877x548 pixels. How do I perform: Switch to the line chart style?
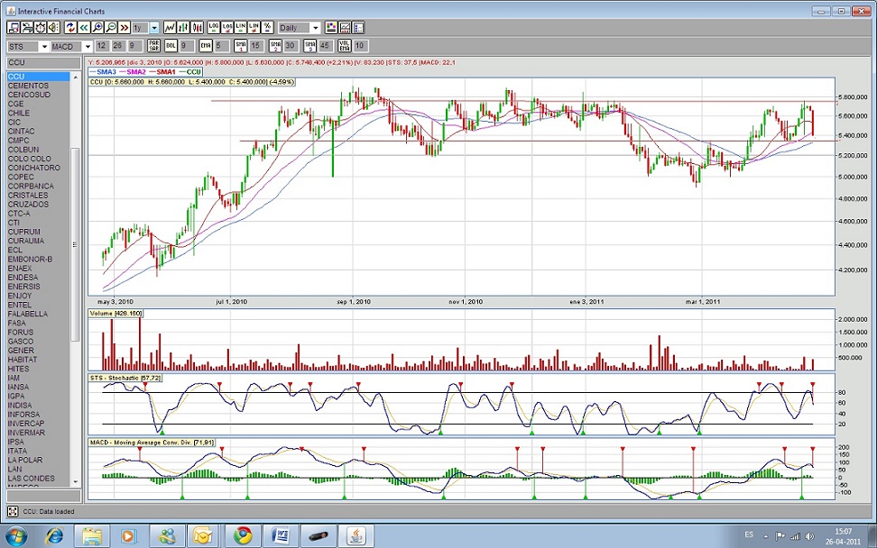[x=170, y=27]
